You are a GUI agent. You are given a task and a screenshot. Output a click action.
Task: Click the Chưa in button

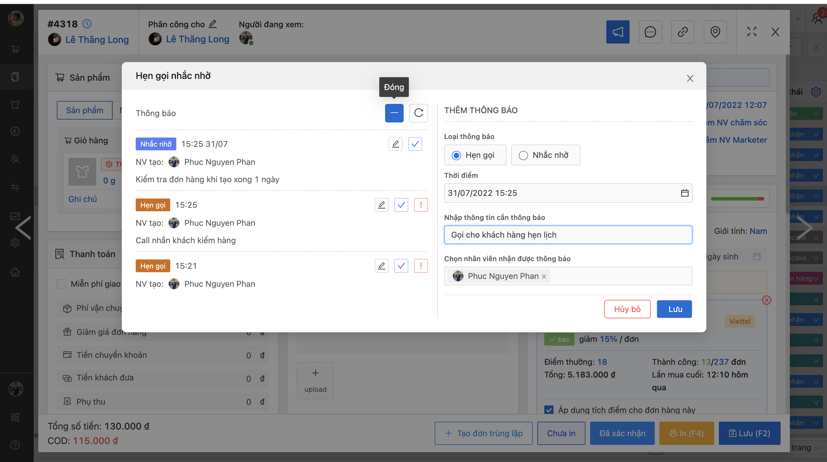pyautogui.click(x=561, y=433)
